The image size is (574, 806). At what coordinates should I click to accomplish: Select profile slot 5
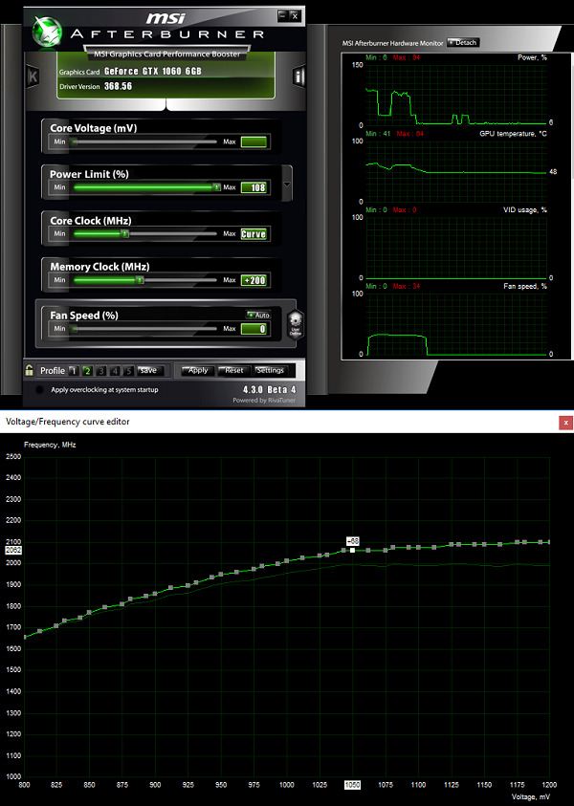tap(128, 371)
